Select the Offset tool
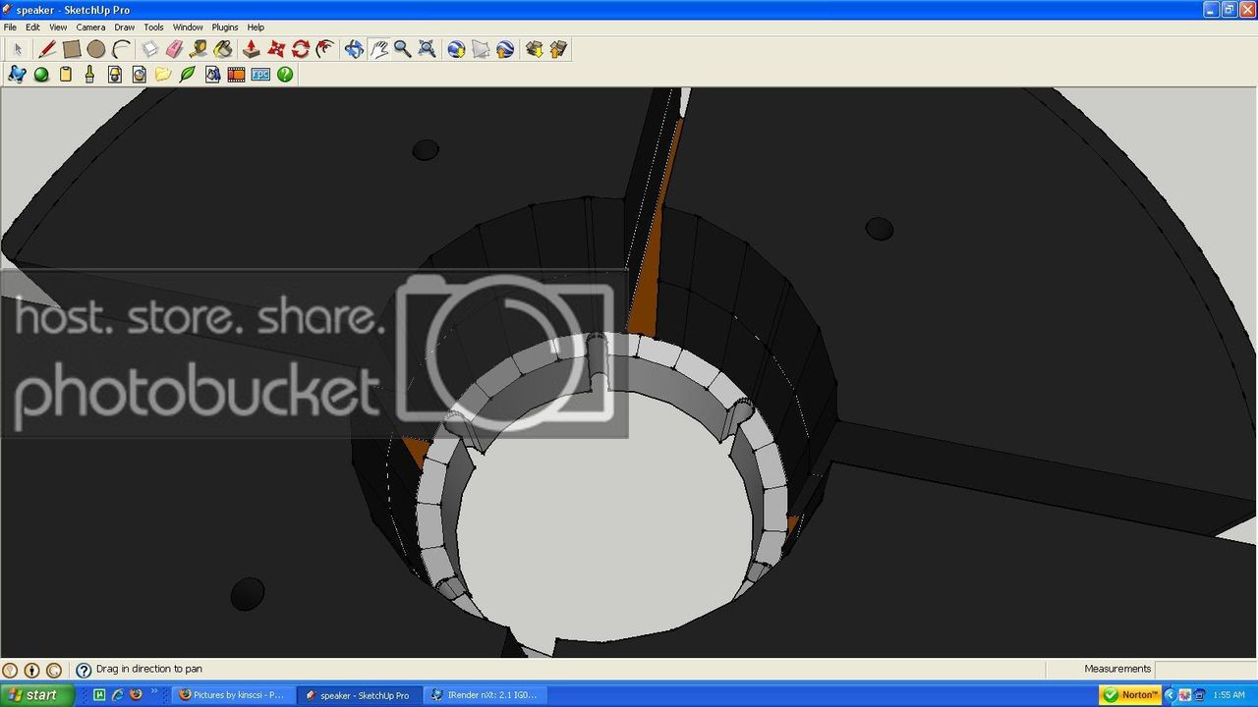Viewport: 1258px width, 707px height. click(324, 49)
